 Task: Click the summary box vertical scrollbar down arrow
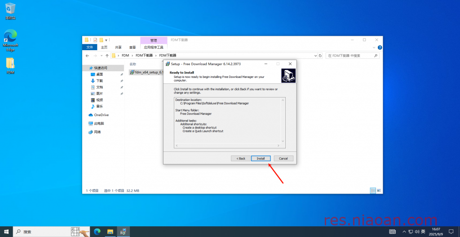[x=283, y=141]
